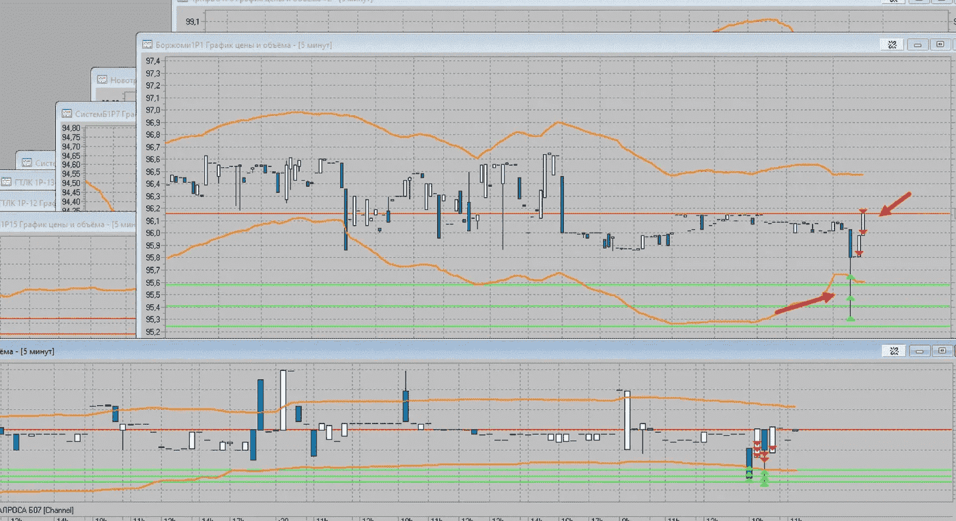956x521 pixels.
Task: Activate the СистемБ1Р7 chart window title
Action: pyautogui.click(x=105, y=114)
